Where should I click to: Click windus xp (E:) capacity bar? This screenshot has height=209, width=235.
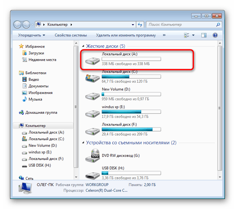pos(131,112)
